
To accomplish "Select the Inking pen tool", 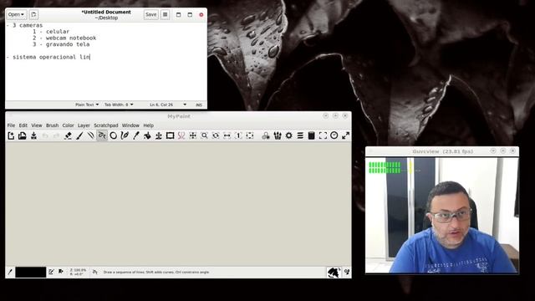I will [125, 135].
